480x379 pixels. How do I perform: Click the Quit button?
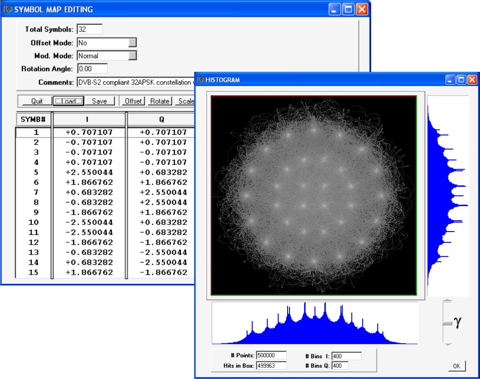point(37,101)
